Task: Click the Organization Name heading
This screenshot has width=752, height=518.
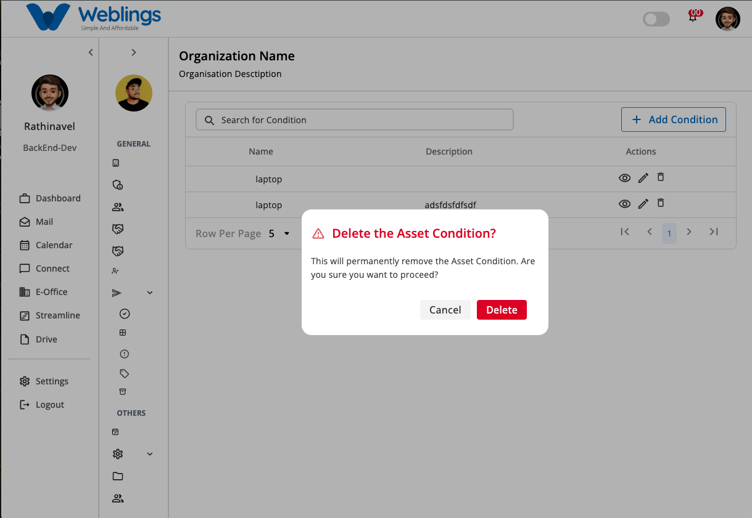Action: pyautogui.click(x=237, y=56)
